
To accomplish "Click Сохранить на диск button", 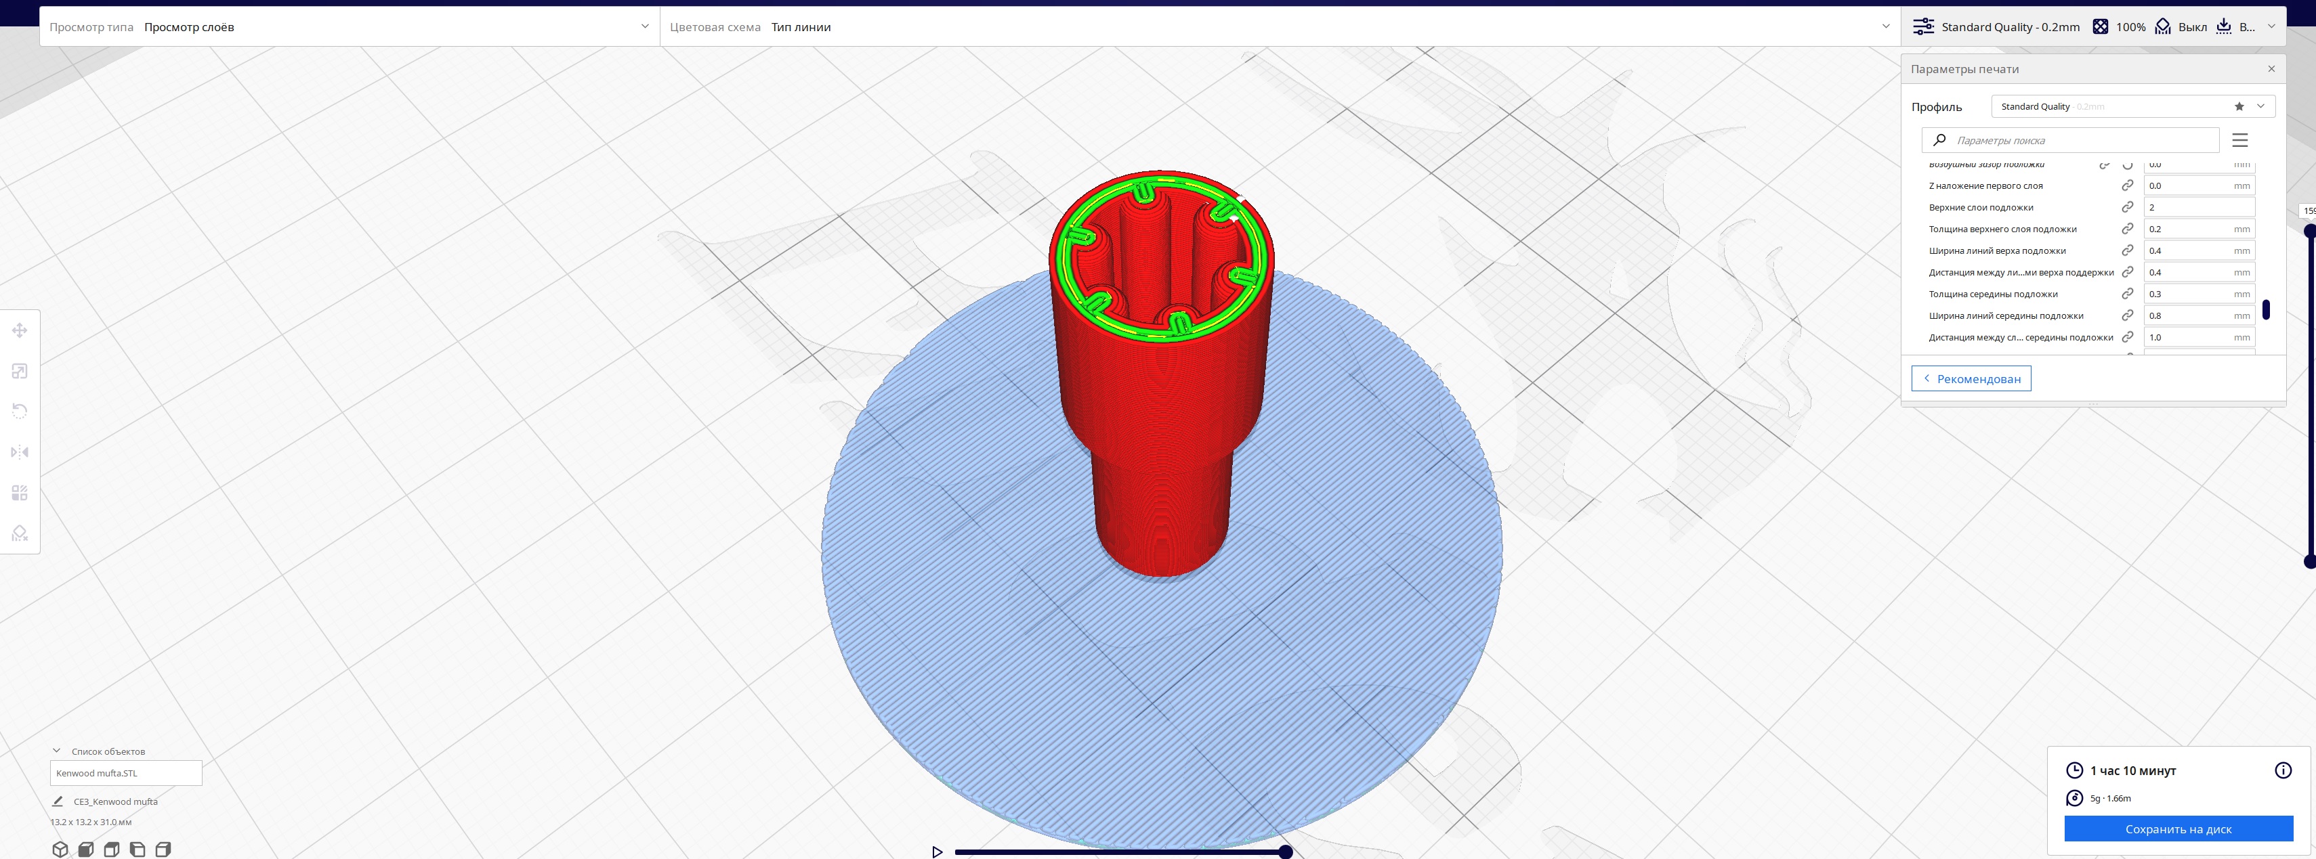I will point(2178,829).
